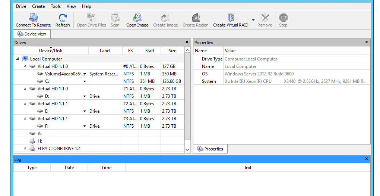Select the D: volume drive icon
The image size is (380, 196).
click(40, 96)
